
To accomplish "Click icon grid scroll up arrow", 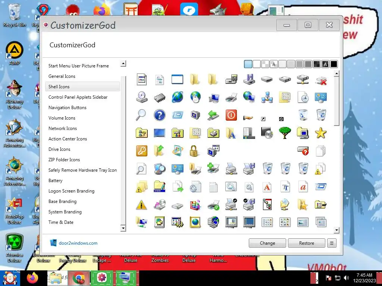I will point(336,73).
